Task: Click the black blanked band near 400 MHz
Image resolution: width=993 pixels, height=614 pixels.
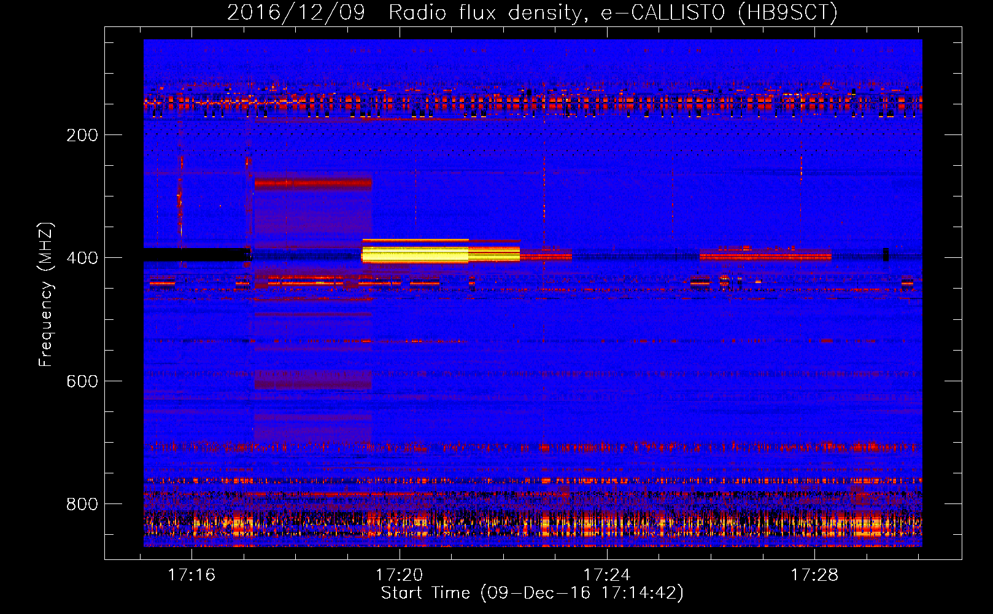Action: coord(197,255)
